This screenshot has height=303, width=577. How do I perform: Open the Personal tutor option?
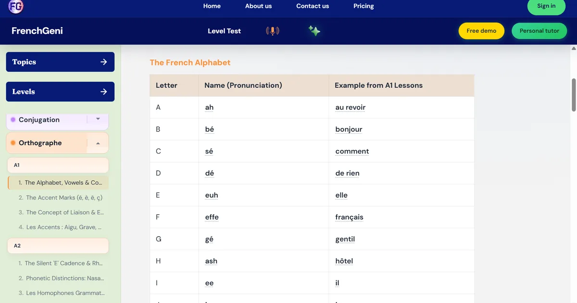click(539, 31)
